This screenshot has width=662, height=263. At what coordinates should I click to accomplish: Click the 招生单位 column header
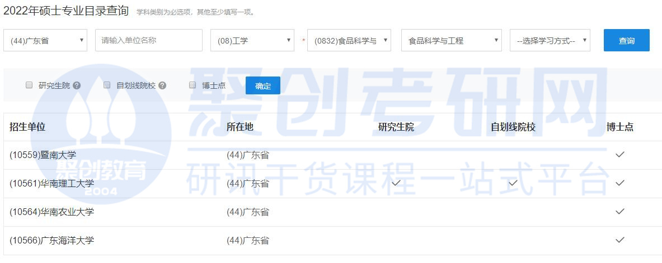click(27, 127)
